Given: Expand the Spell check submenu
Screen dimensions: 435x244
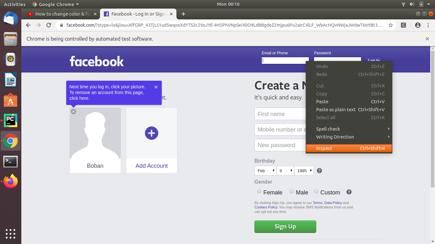Looking at the screenshot, I should pyautogui.click(x=349, y=129).
